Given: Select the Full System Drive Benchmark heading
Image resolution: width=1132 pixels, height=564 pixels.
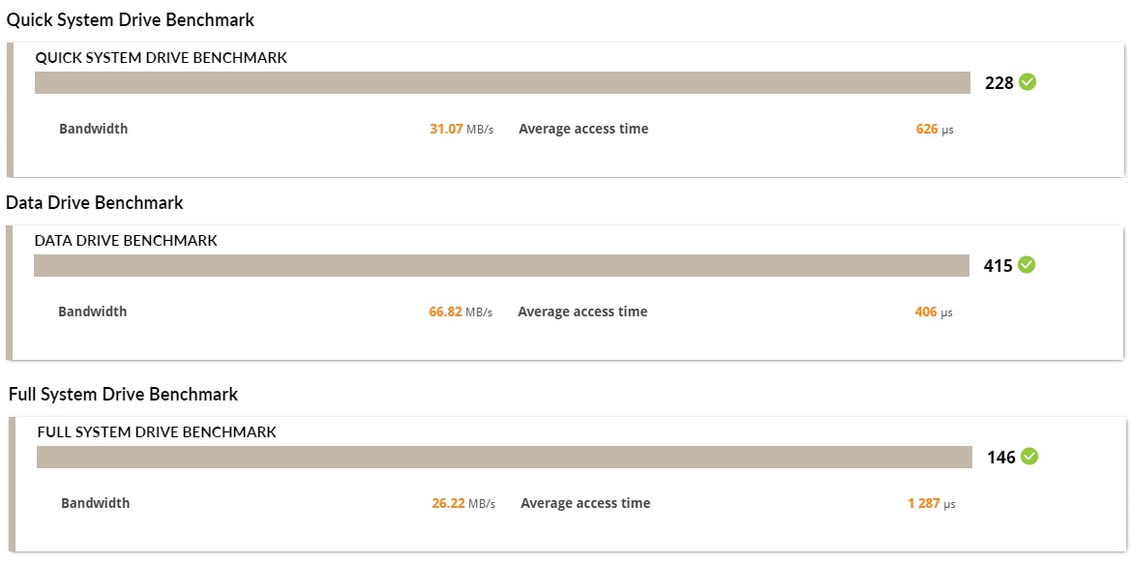Looking at the screenshot, I should point(124,395).
